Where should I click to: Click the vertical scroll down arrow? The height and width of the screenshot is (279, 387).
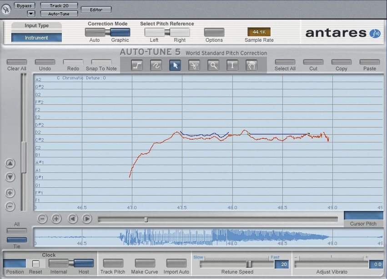10,177
